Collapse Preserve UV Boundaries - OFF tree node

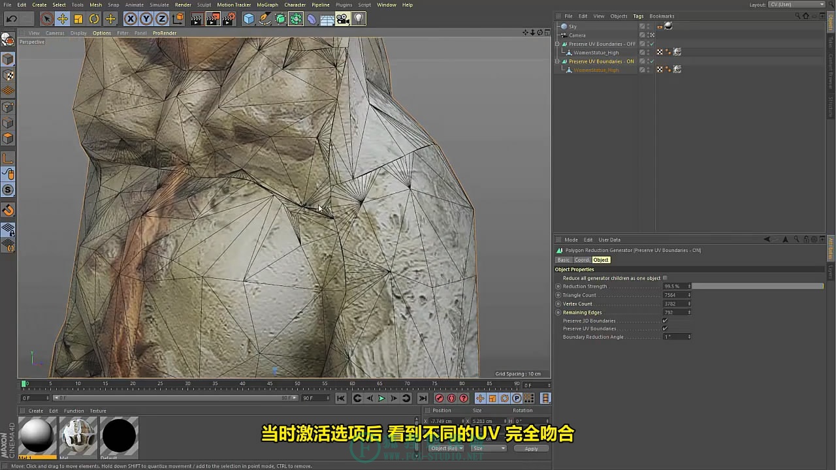coord(557,44)
